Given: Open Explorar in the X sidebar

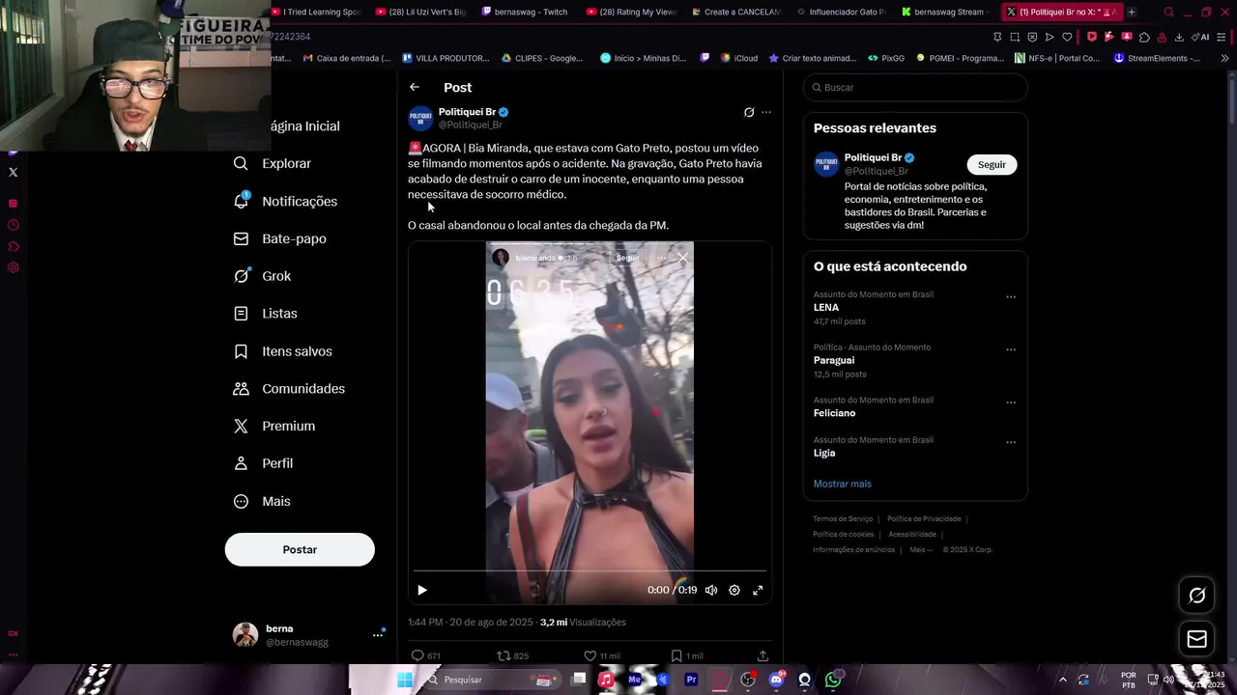Looking at the screenshot, I should coord(273,164).
